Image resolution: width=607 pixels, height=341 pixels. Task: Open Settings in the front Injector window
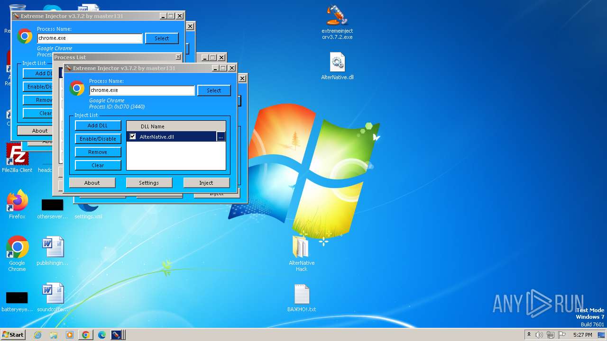(x=149, y=183)
